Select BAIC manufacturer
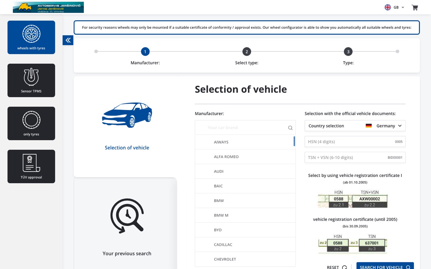Image resolution: width=431 pixels, height=269 pixels. point(245,186)
